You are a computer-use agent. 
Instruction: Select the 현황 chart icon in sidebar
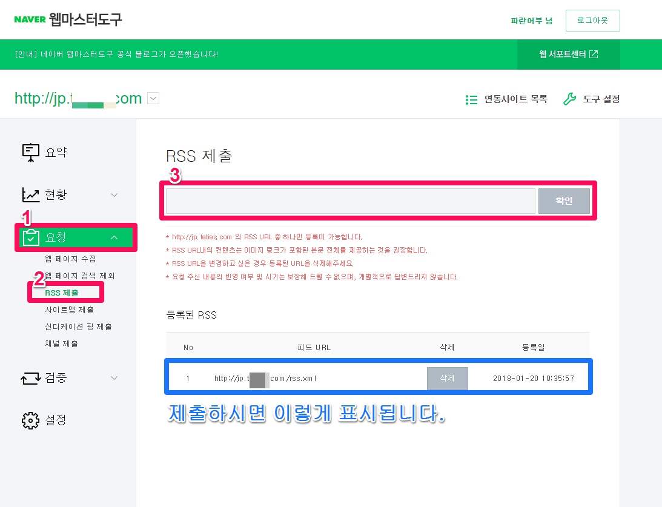pos(30,194)
